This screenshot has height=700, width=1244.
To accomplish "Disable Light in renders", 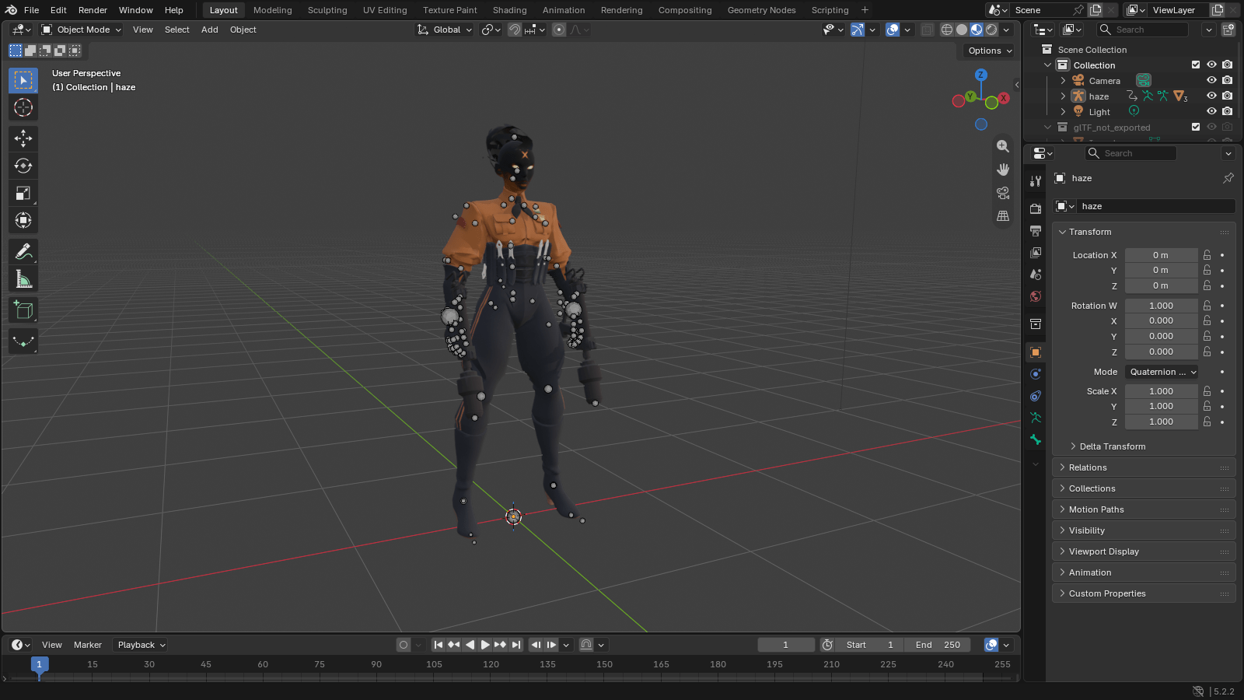I will tap(1227, 111).
